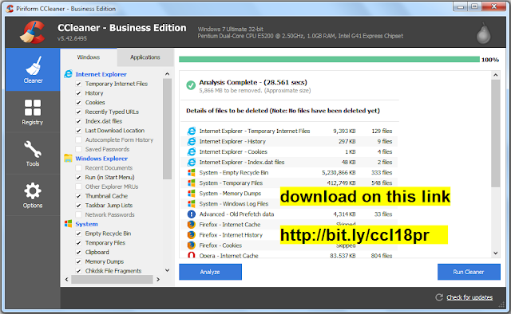
Task: Click Windows icon beside System - Temporary Files result
Action: (x=192, y=183)
